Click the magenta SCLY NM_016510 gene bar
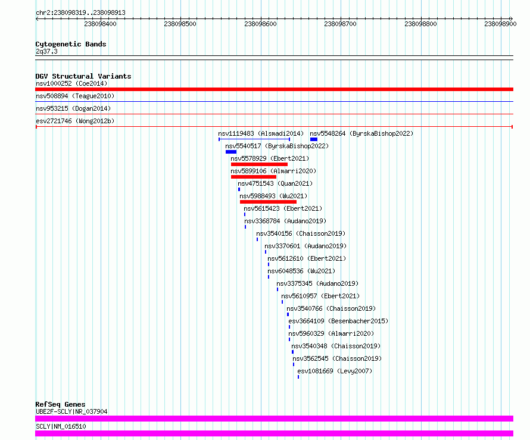The height and width of the screenshot is (440, 530). (274, 433)
